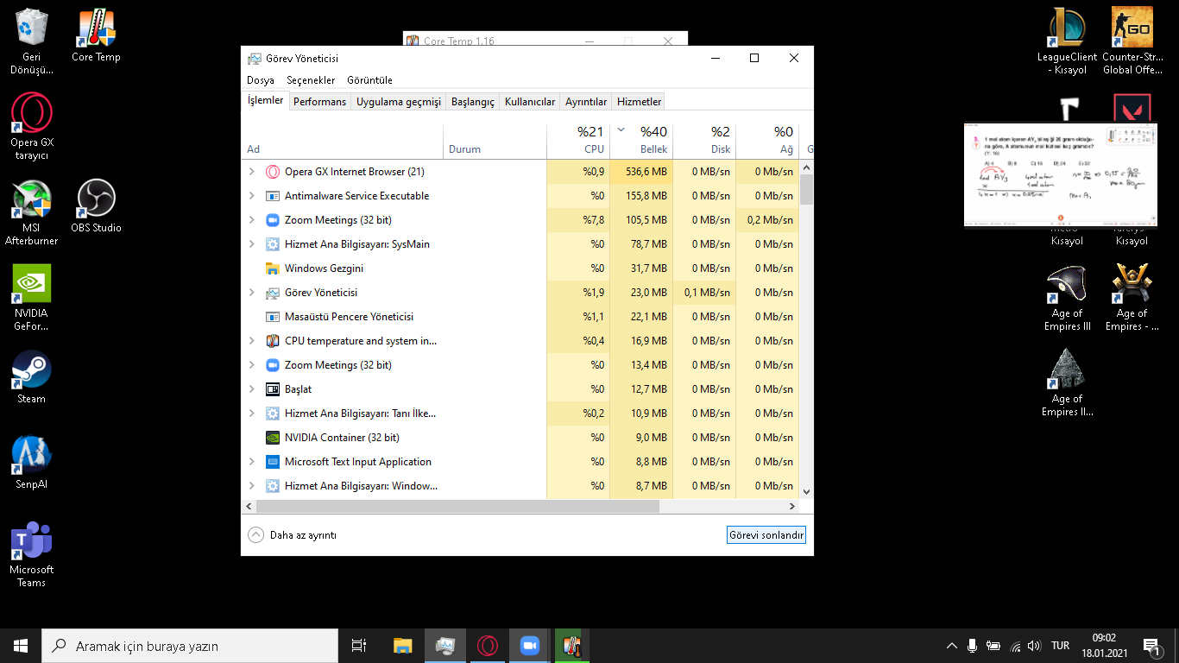Switch to the Başlangıç tab

(x=473, y=102)
